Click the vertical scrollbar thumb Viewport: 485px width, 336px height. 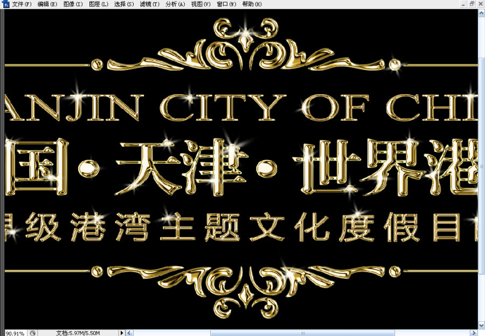[482, 166]
